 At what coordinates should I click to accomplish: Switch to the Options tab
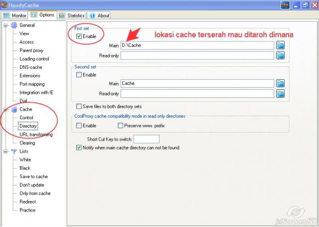coord(42,15)
